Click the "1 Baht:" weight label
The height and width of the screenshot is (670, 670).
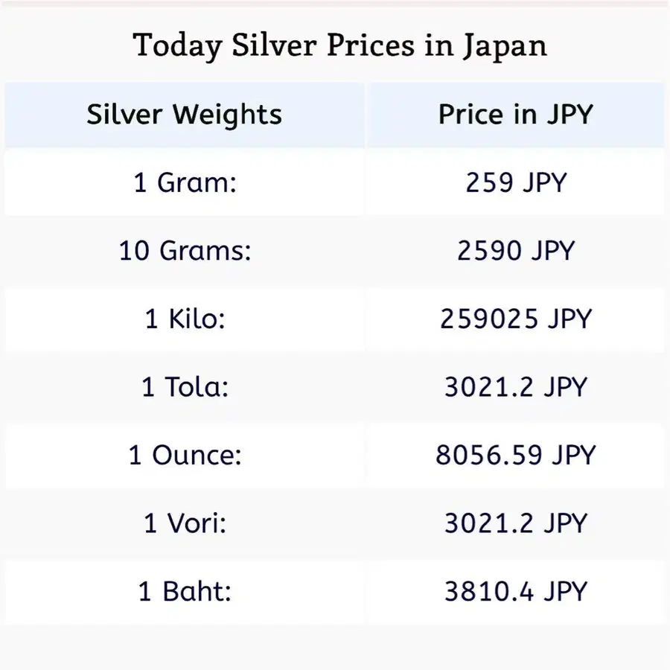point(185,592)
